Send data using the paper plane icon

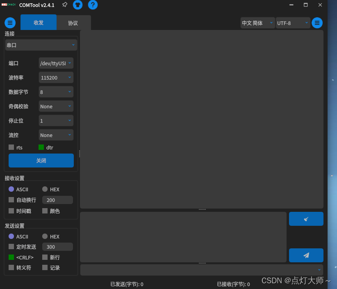point(306,255)
